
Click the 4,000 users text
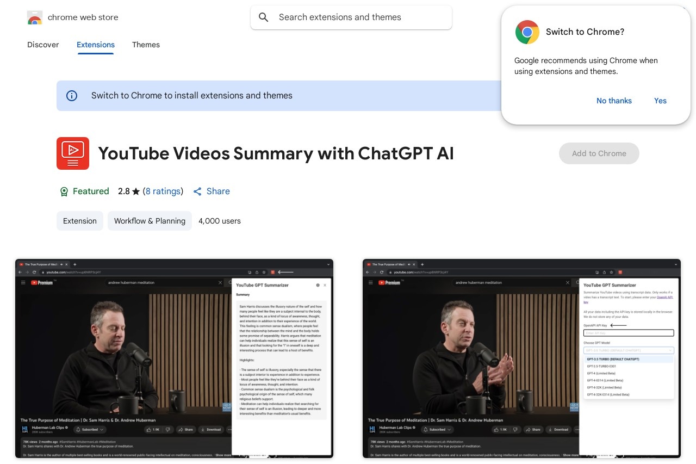(220, 221)
